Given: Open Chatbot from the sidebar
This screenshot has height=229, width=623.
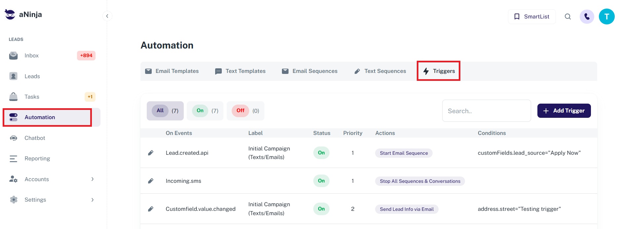Looking at the screenshot, I should (x=35, y=138).
